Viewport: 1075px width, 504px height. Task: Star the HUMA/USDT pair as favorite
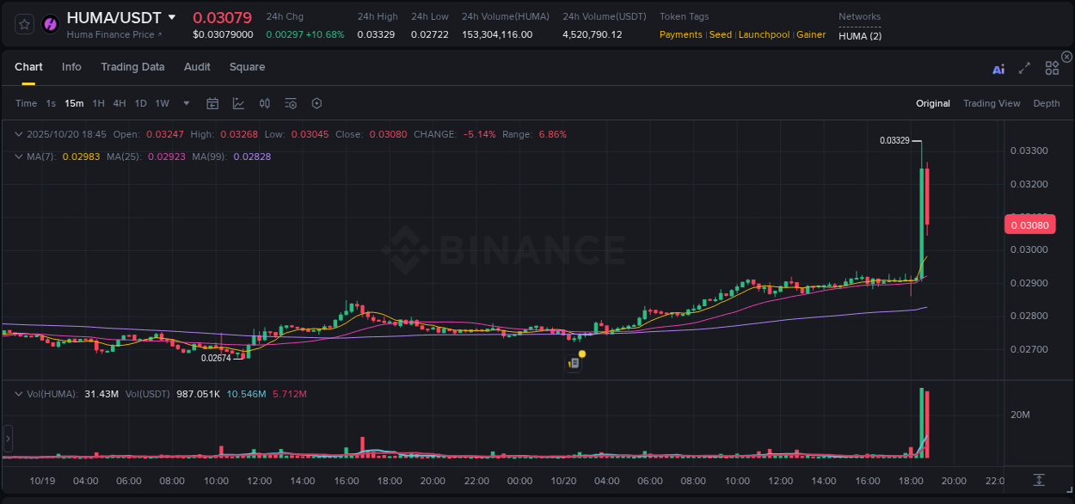(23, 23)
